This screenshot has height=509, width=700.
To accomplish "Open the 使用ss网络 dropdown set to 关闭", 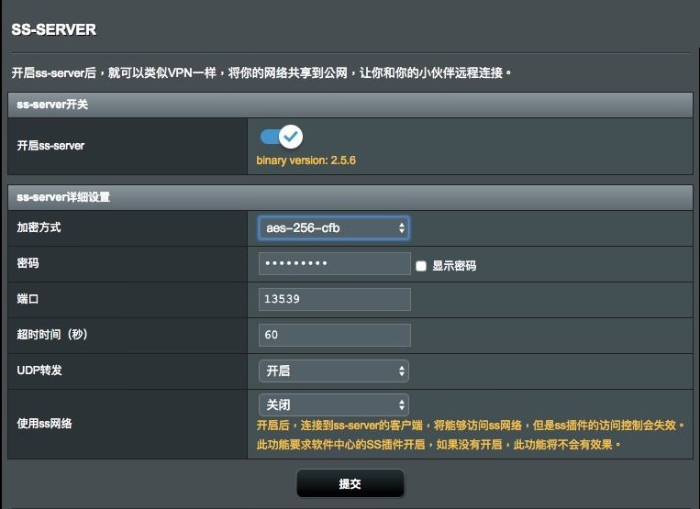I will 333,404.
